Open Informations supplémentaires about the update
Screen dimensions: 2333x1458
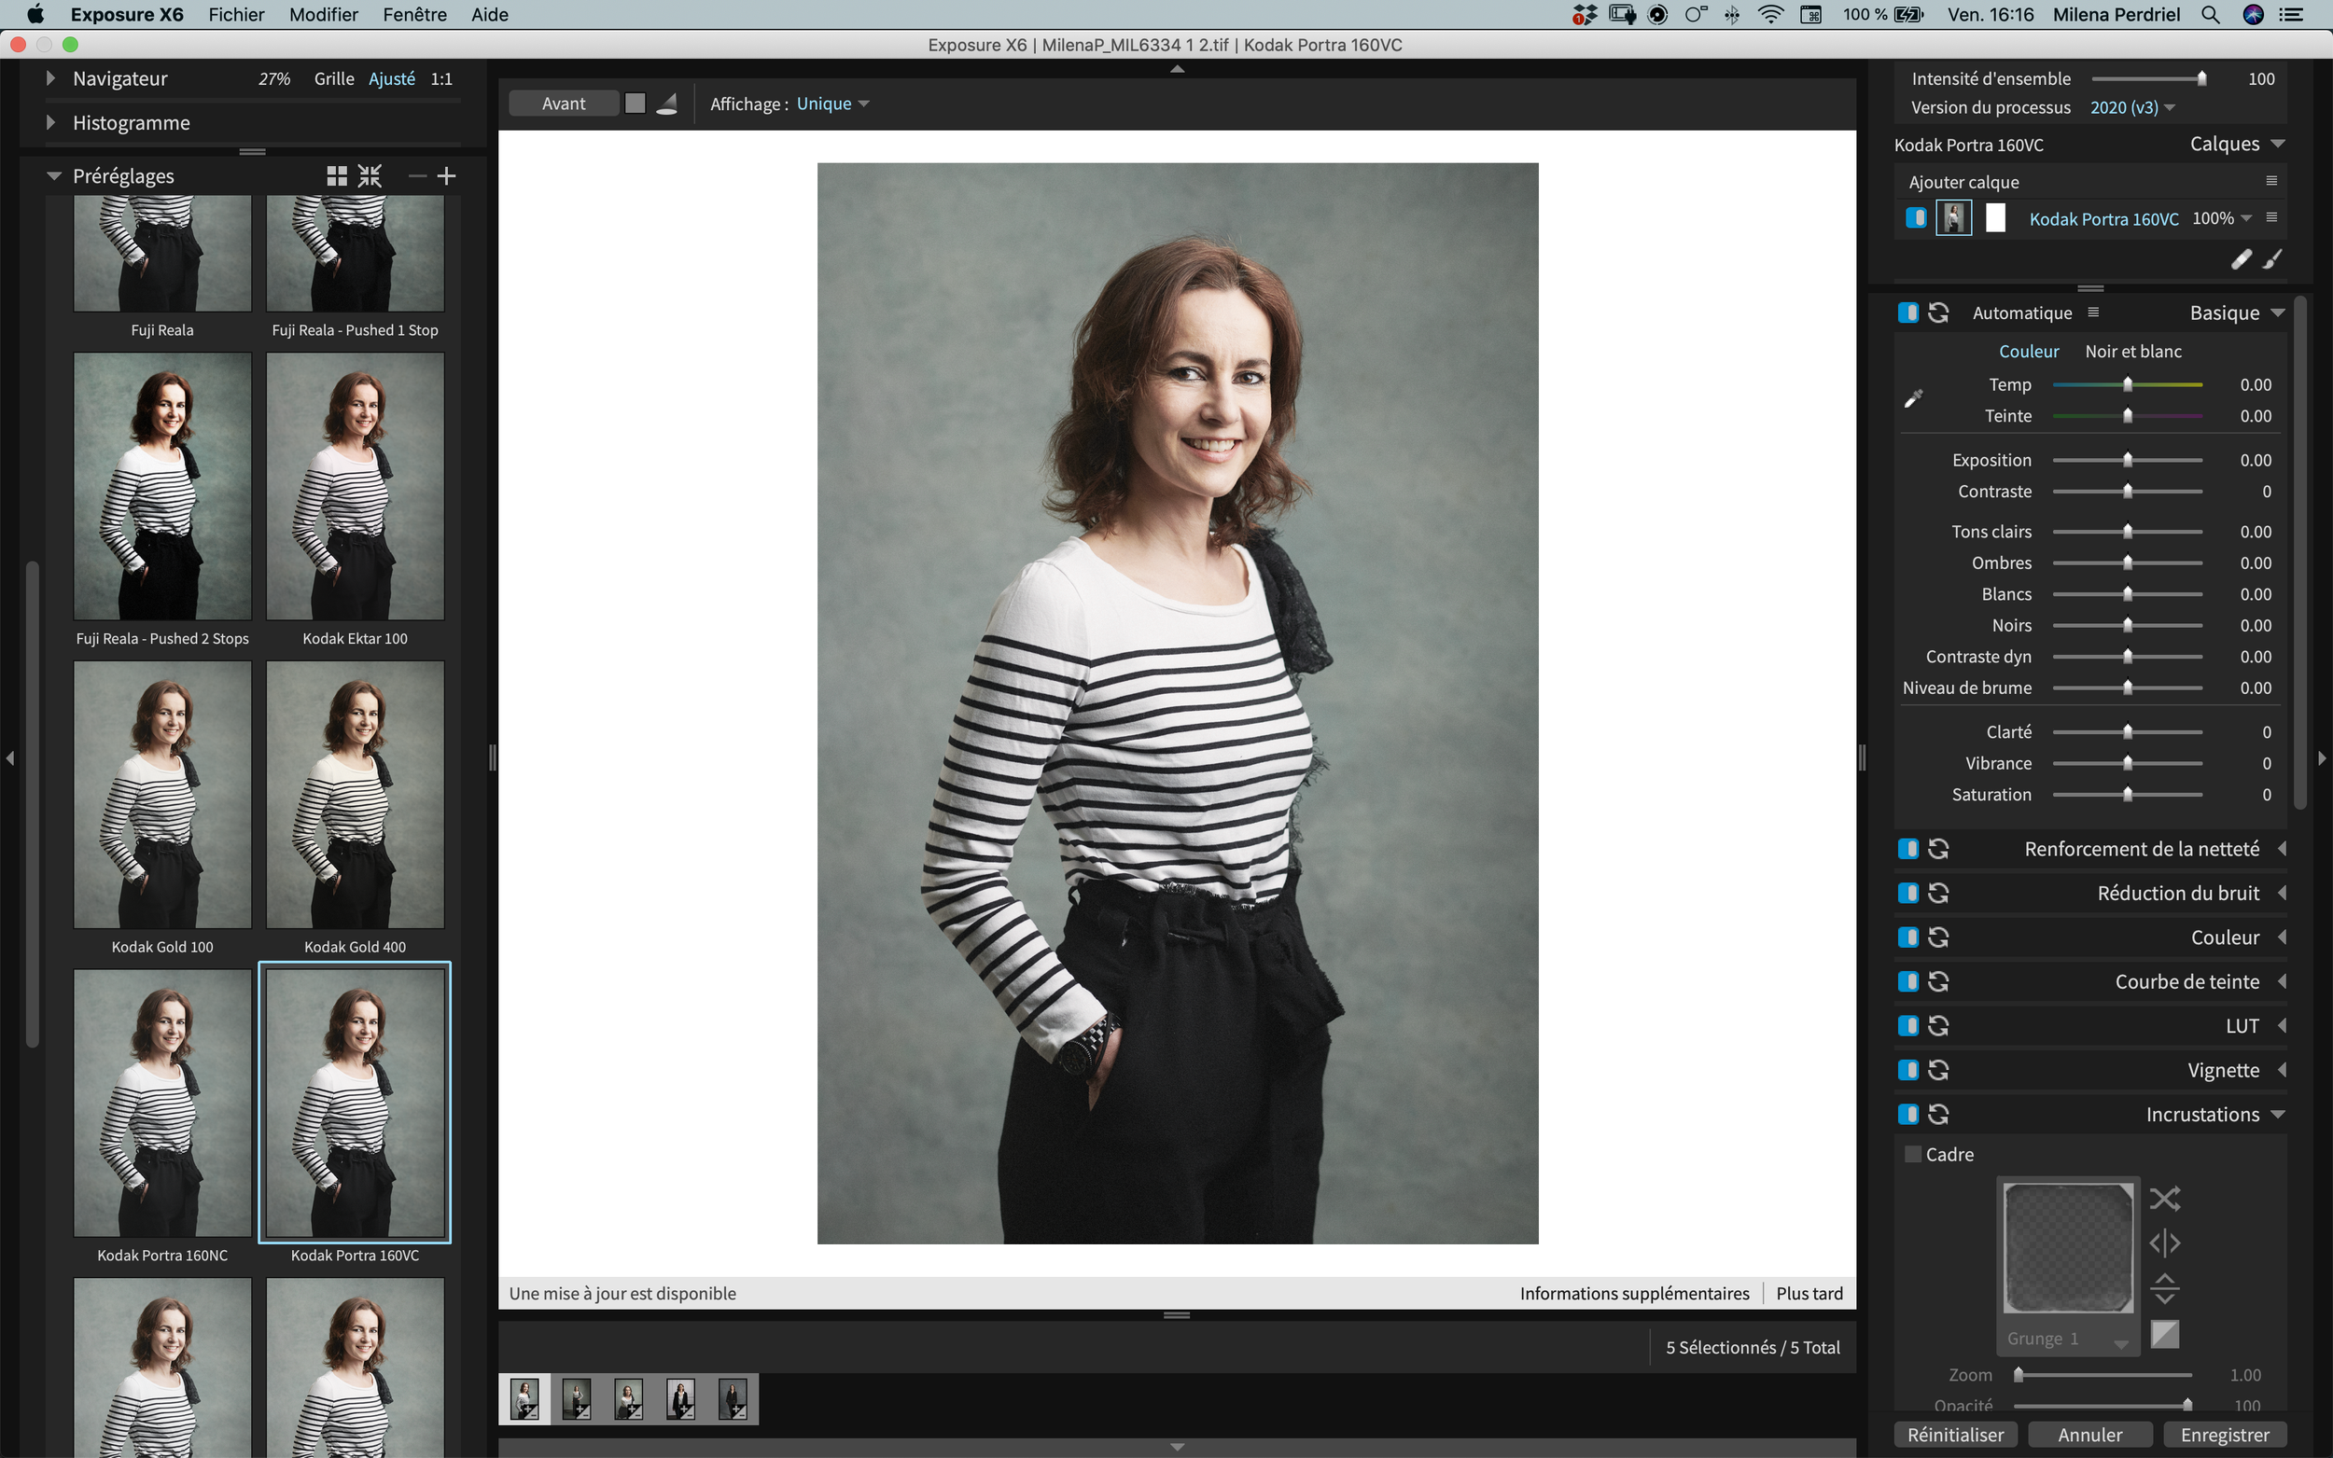click(x=1634, y=1293)
